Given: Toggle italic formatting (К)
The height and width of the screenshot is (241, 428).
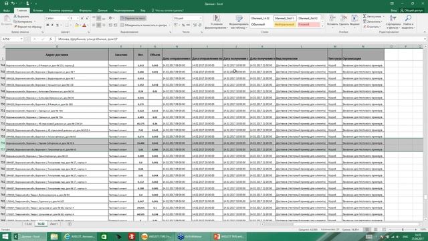Looking at the screenshot, I should pos(52,25).
